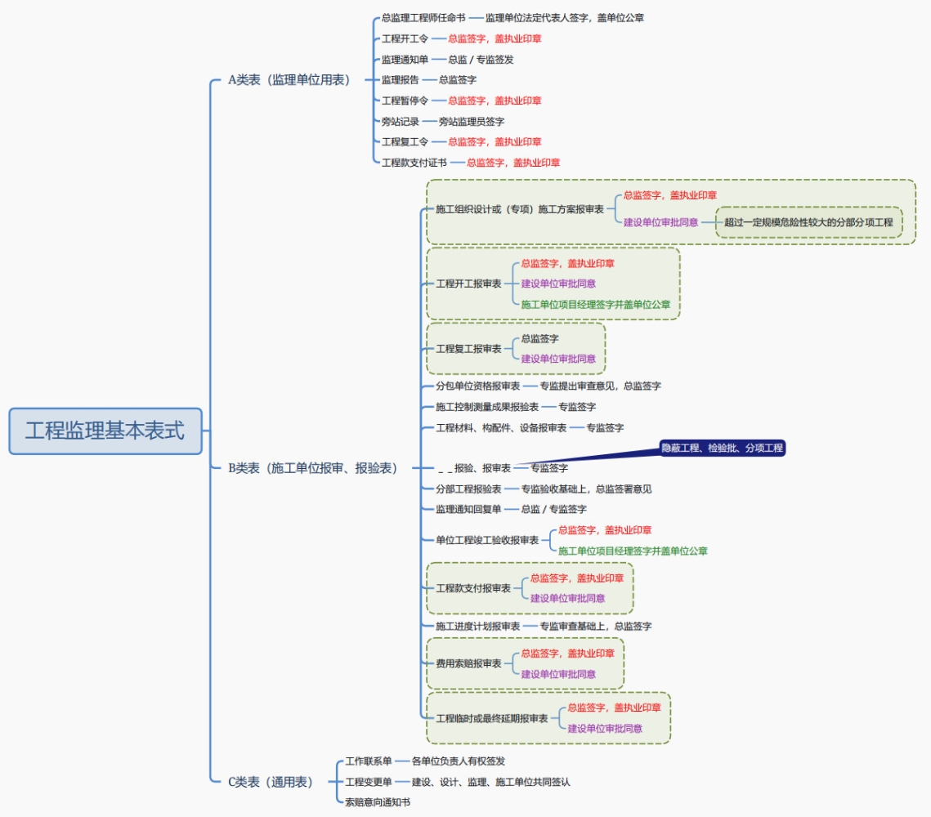
Task: Select the 工作联系单 node
Action: pos(368,761)
